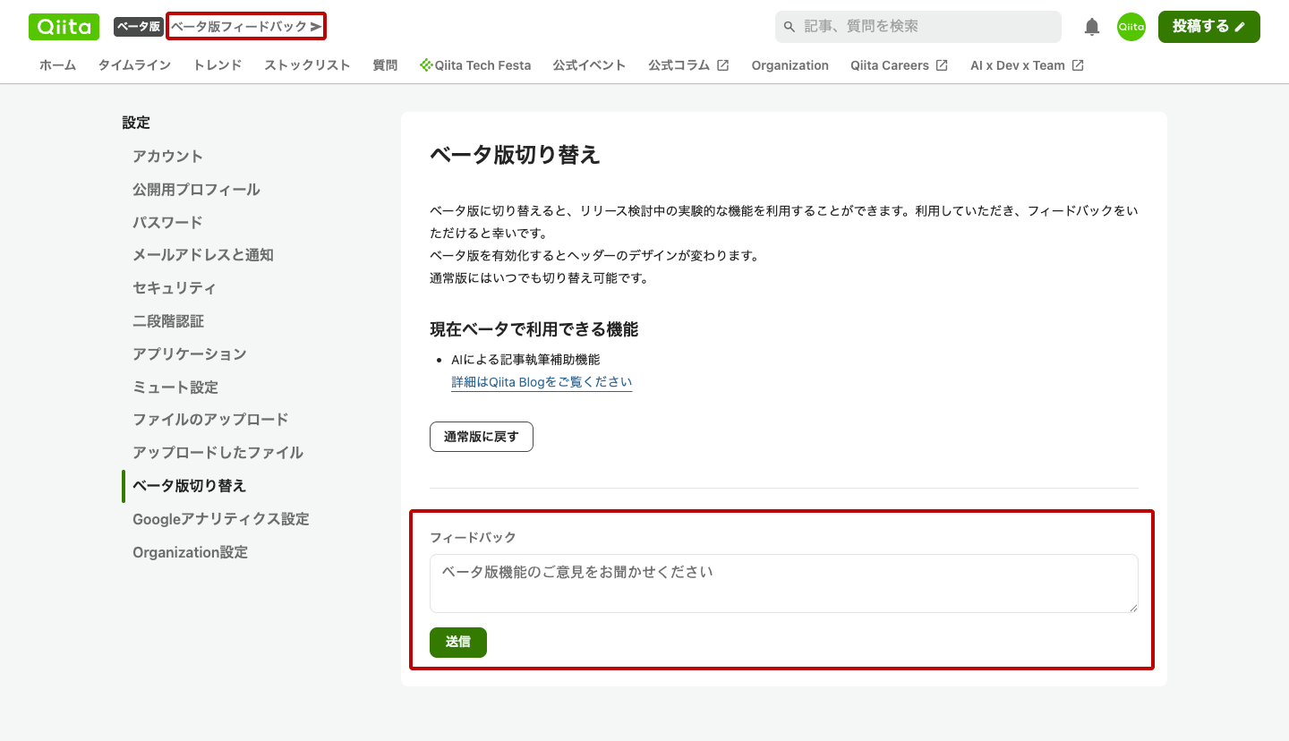Click the ベータ版フィードバック link in the header
This screenshot has width=1289, height=741.
[246, 27]
